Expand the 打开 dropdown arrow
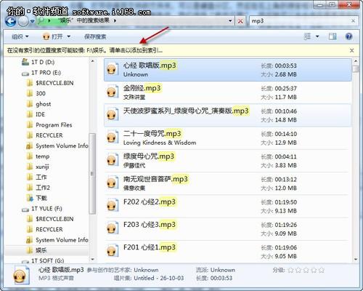 click(69, 36)
